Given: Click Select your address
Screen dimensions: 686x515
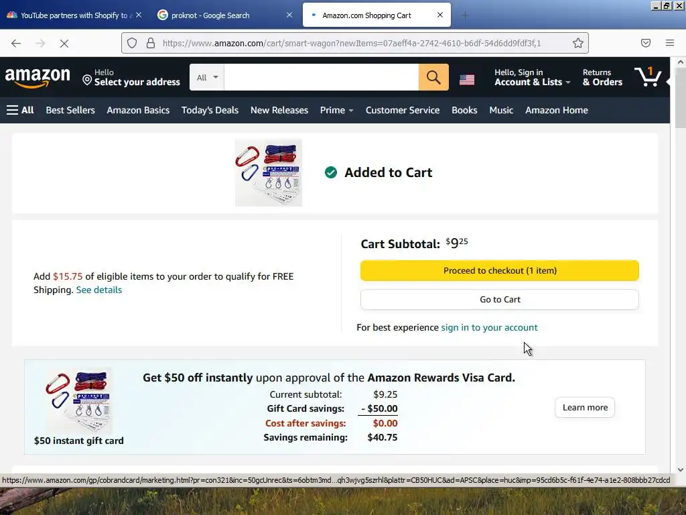Looking at the screenshot, I should [x=137, y=82].
